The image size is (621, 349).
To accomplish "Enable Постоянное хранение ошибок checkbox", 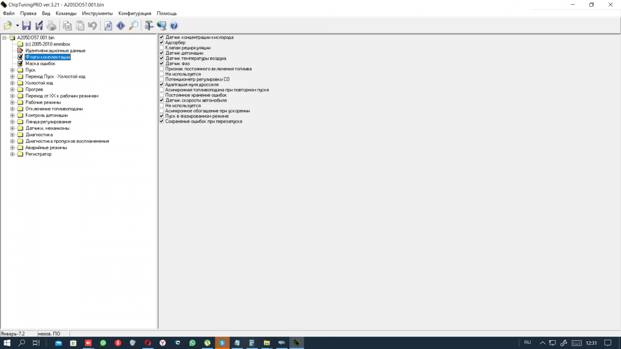I will pos(162,95).
